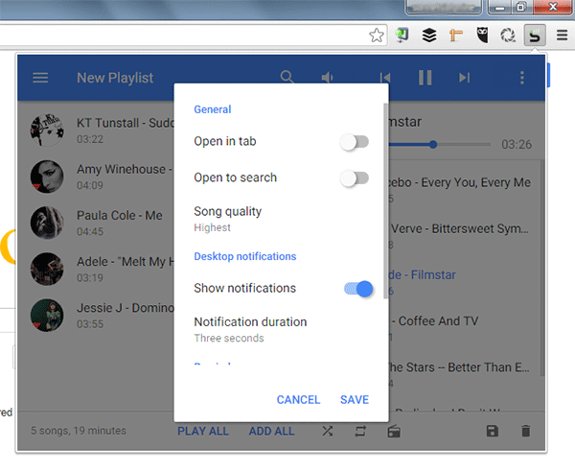Viewport: 575px width, 473px height.
Task: Click ADD ALL button
Action: click(272, 431)
